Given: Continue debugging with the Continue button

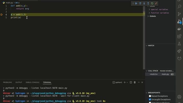Looking at the screenshot, I should click(136, 3).
